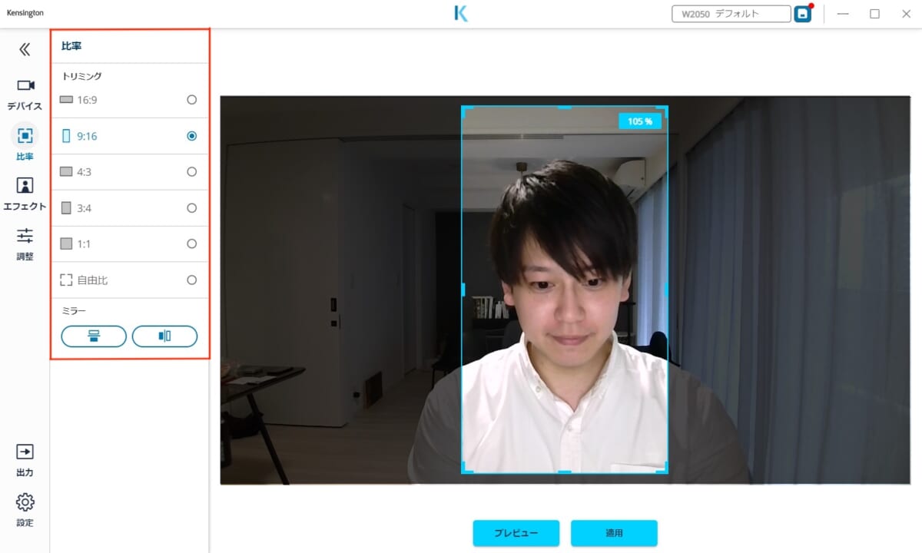Click the 適用 (Apply) button
The width and height of the screenshot is (922, 553).
point(614,533)
